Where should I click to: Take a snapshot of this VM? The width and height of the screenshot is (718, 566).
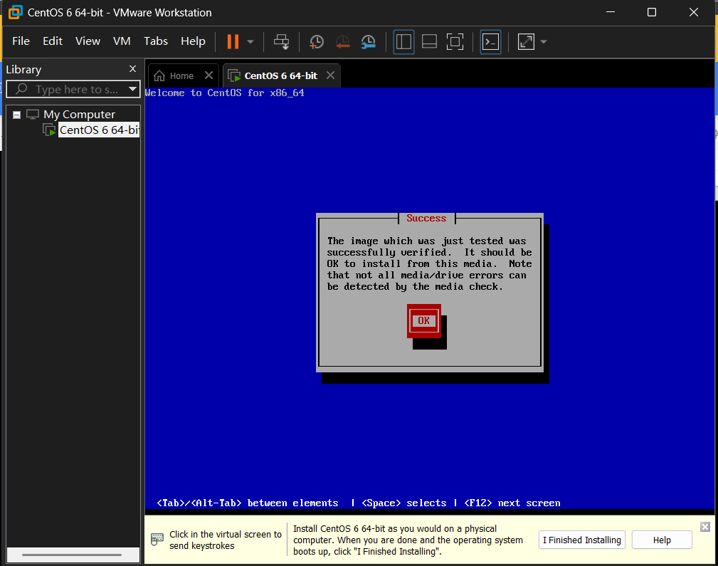(317, 42)
